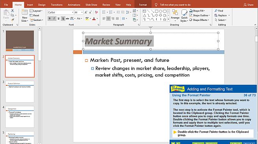Click the Text Direction icon
The image size is (258, 144).
pyautogui.click(x=135, y=11)
